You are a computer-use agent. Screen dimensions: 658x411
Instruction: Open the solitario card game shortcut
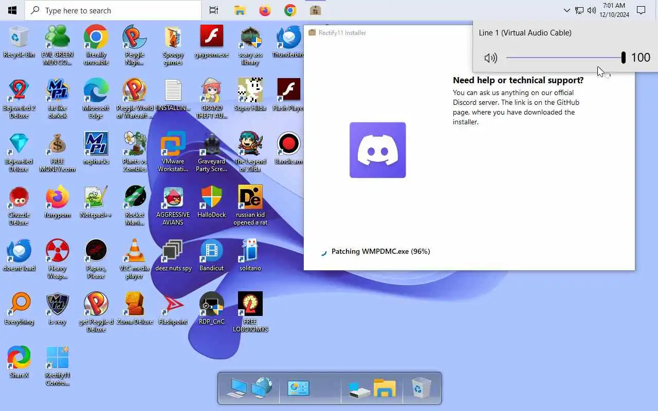pyautogui.click(x=250, y=255)
